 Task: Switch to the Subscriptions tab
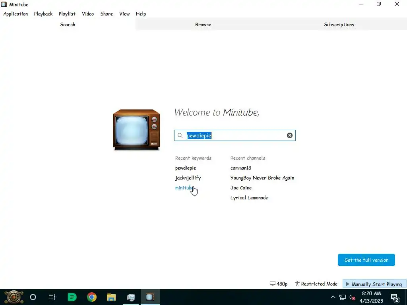click(339, 24)
